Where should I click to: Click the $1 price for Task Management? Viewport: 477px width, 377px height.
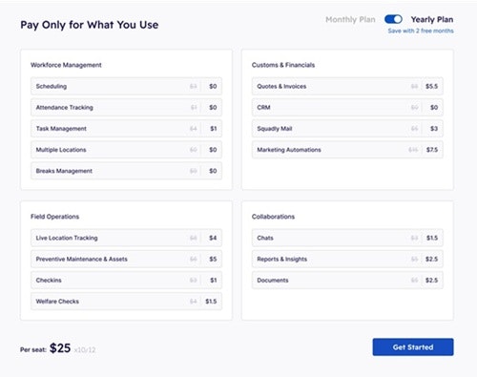pos(213,129)
